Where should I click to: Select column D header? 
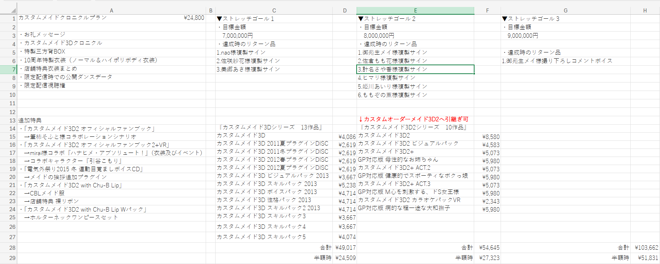click(x=345, y=11)
